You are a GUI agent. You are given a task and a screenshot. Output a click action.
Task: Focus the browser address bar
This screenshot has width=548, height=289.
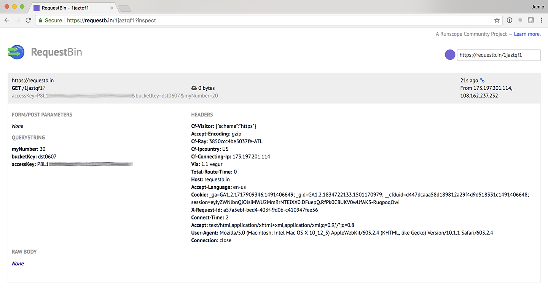[266, 21]
